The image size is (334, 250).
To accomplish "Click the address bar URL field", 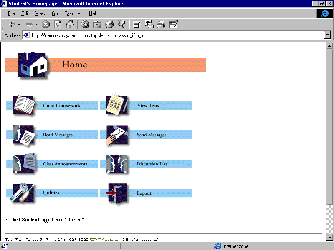I will coord(167,35).
